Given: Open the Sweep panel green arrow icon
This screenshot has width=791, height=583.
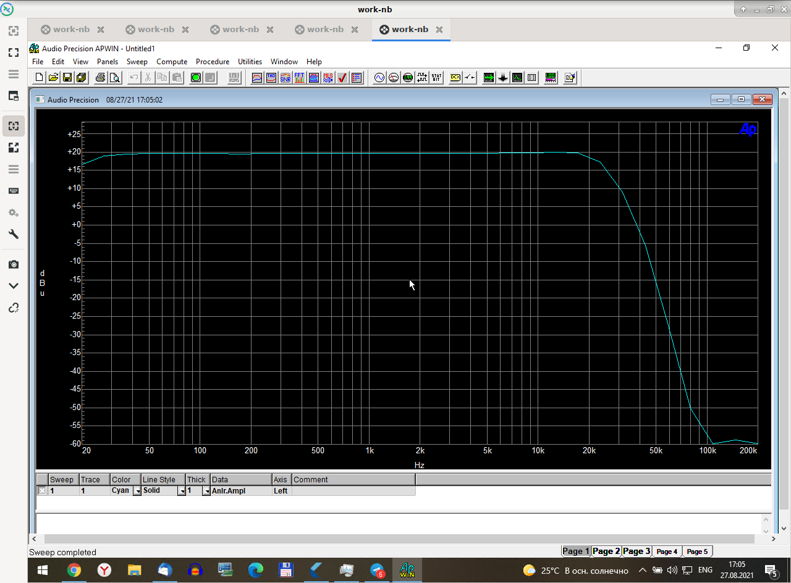Looking at the screenshot, I should click(489, 77).
